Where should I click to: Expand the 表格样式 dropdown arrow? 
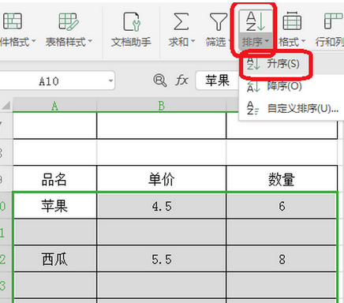90,41
